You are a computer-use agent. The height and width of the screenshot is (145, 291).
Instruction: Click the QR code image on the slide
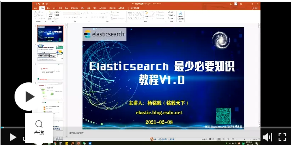[223, 116]
